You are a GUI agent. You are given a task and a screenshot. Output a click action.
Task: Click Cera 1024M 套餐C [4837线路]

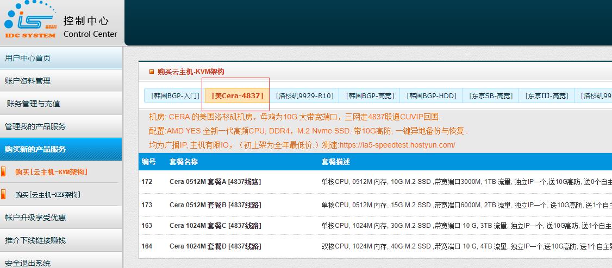215,226
